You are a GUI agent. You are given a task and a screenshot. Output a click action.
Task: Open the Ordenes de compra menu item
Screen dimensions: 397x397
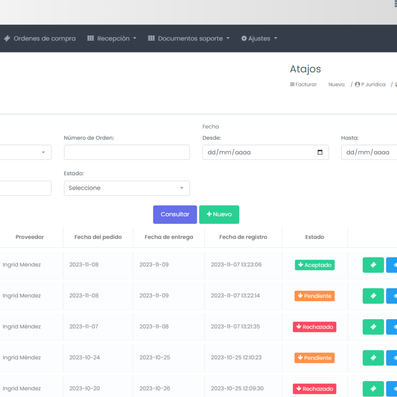(x=40, y=38)
